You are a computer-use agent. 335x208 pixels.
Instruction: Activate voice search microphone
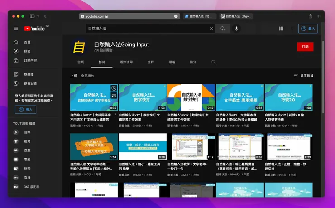[x=236, y=29]
